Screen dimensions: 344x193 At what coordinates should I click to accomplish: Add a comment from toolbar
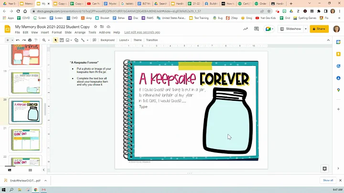[94, 40]
